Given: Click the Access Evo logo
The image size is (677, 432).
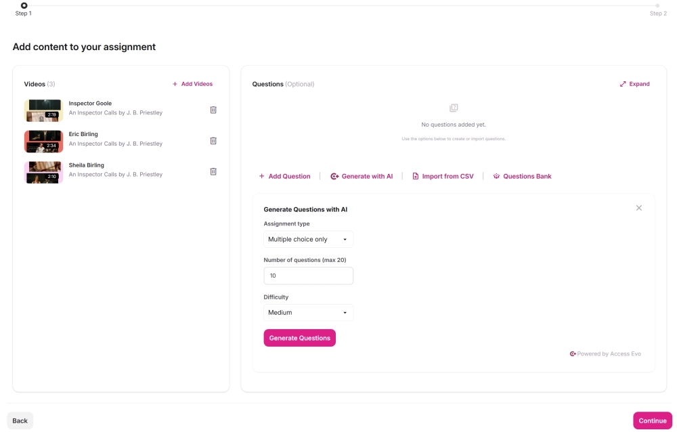Looking at the screenshot, I should pos(573,353).
